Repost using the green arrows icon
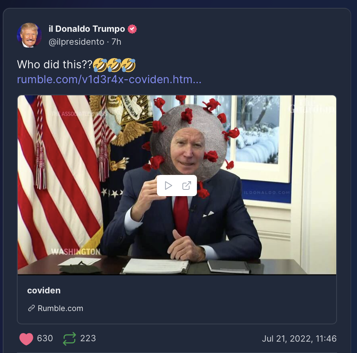 click(x=69, y=338)
